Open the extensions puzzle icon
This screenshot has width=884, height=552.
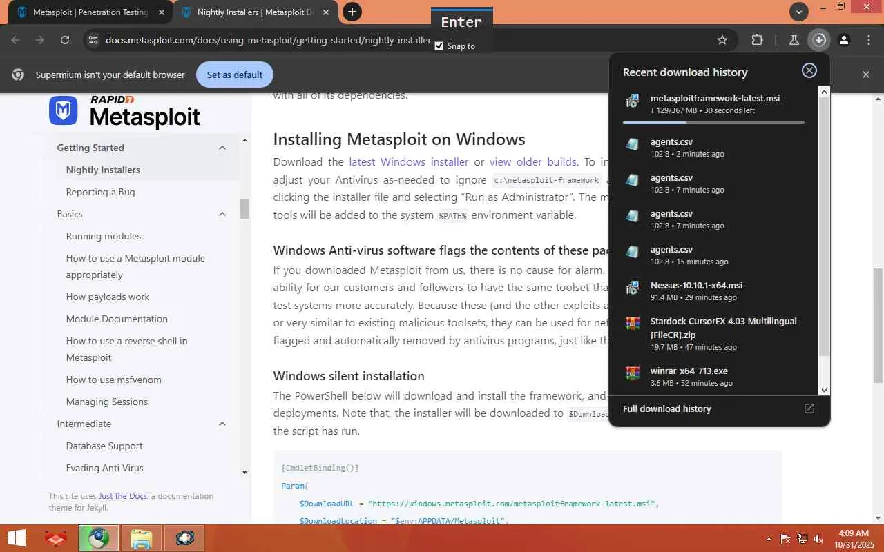(757, 40)
